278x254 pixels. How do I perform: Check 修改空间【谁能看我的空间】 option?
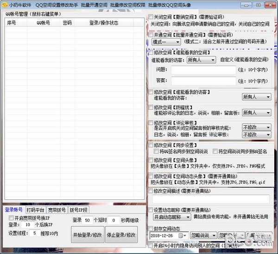(x=151, y=52)
